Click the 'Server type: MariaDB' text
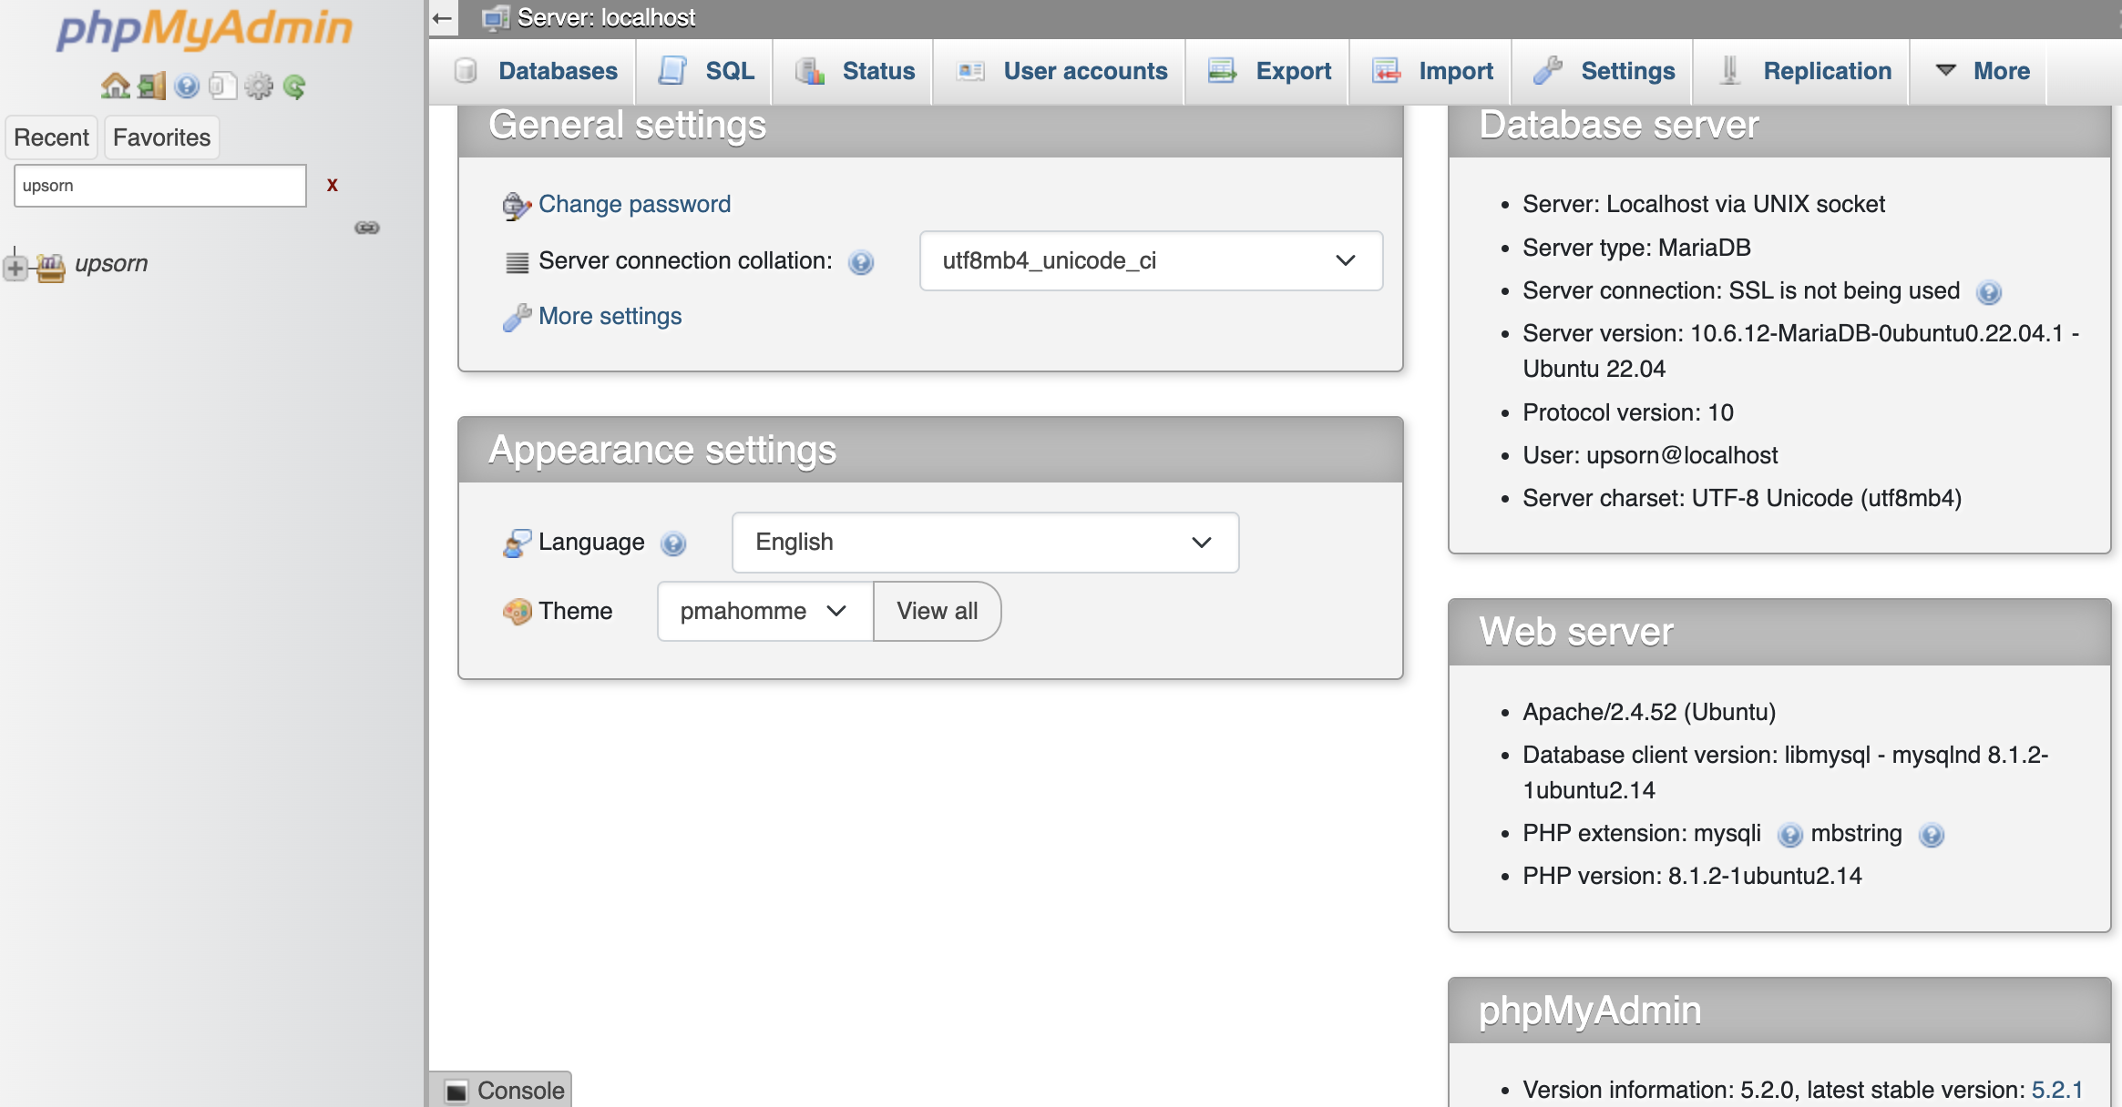This screenshot has width=2122, height=1107. [x=1636, y=248]
